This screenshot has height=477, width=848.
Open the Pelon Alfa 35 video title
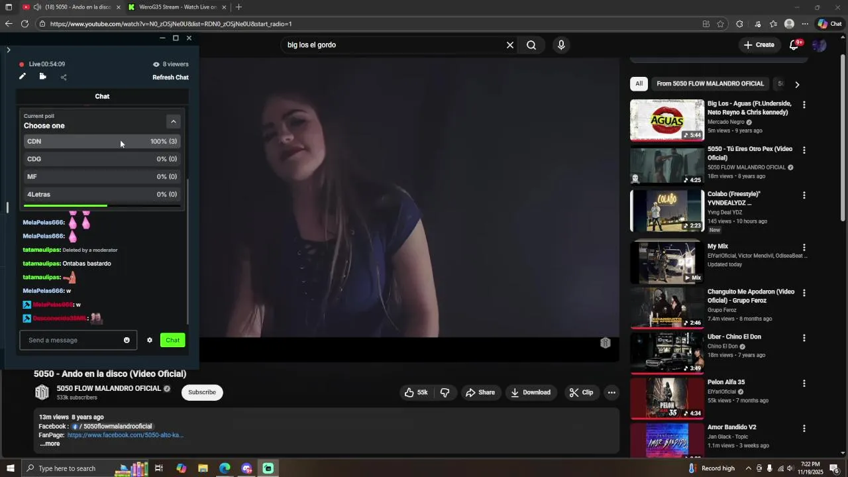[x=726, y=382]
